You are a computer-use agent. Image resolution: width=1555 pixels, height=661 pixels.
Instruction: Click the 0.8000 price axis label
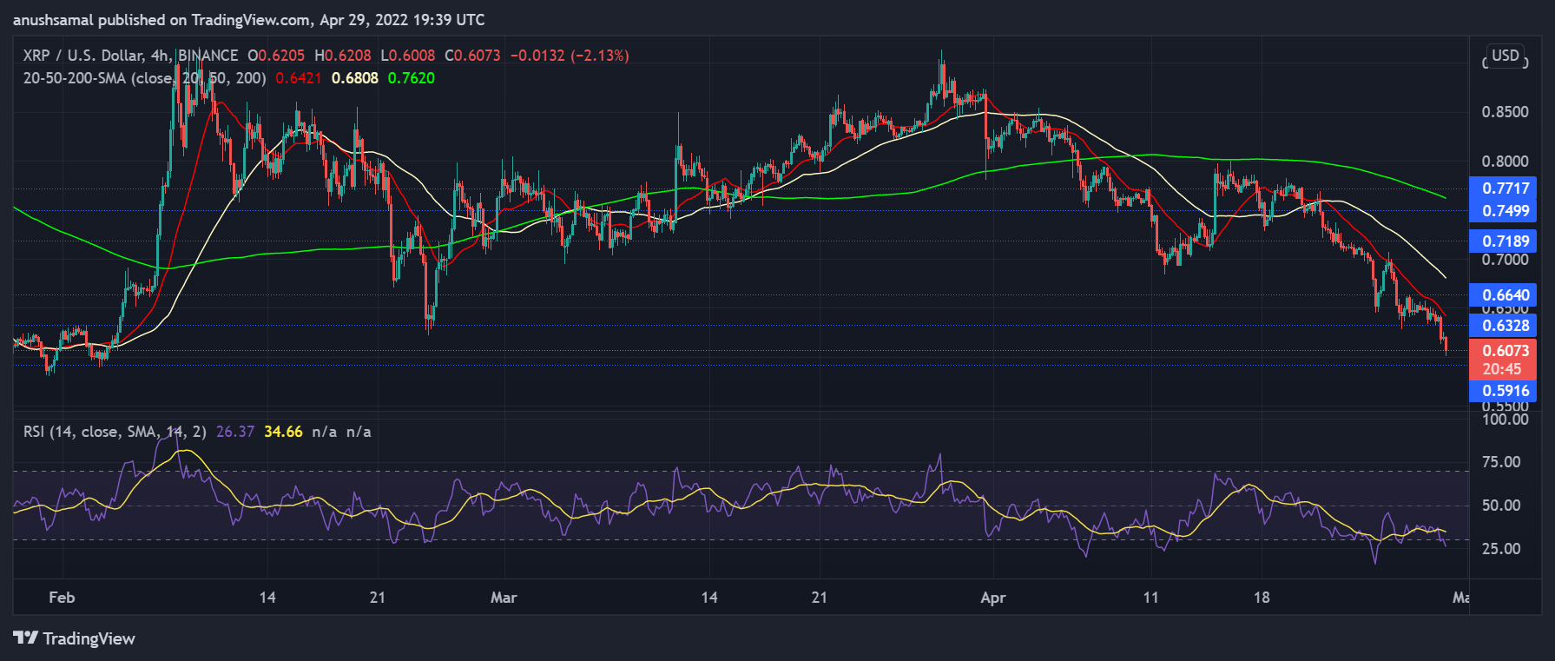pos(1505,162)
